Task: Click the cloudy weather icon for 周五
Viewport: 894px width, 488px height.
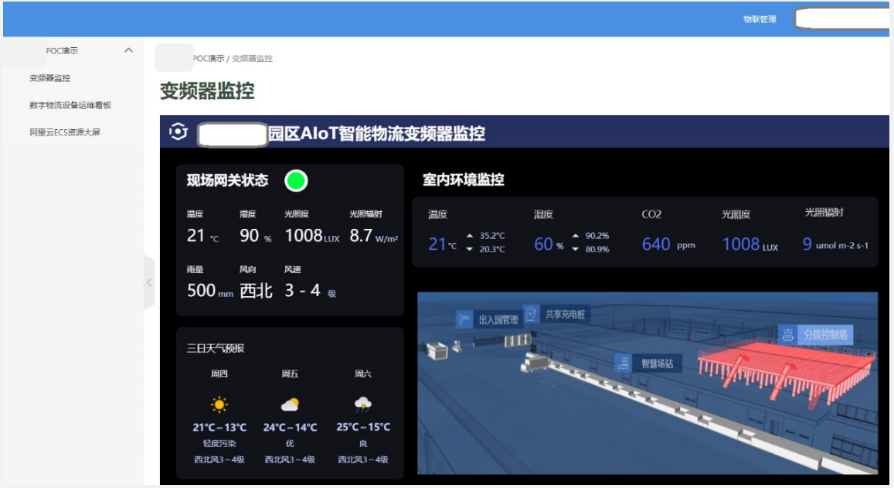Action: click(x=290, y=404)
